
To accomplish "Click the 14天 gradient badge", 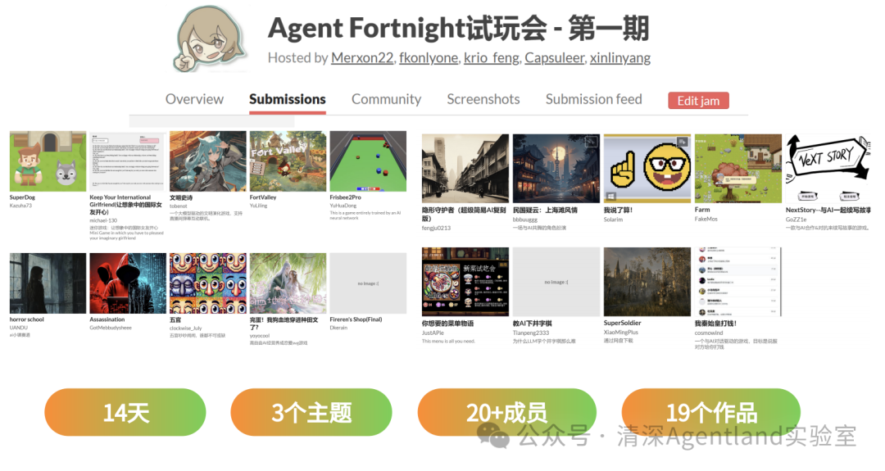I will point(125,412).
